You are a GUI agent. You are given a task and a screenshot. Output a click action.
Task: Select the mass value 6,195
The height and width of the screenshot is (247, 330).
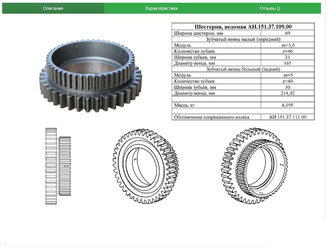point(287,105)
